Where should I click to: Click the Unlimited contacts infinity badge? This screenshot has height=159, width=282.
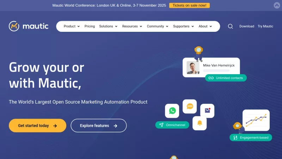click(x=226, y=78)
